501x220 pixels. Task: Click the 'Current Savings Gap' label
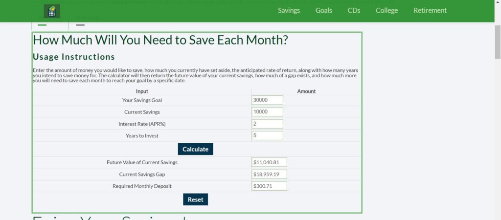pyautogui.click(x=142, y=175)
